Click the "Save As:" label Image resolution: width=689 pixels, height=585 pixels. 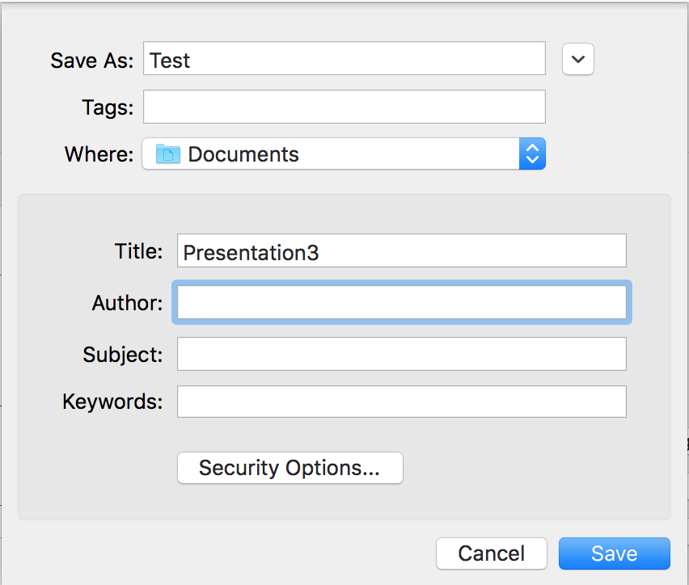pyautogui.click(x=91, y=61)
